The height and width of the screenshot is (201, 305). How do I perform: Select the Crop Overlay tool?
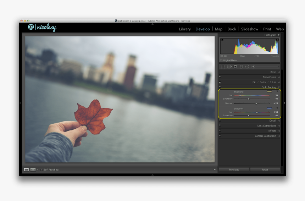coord(223,67)
